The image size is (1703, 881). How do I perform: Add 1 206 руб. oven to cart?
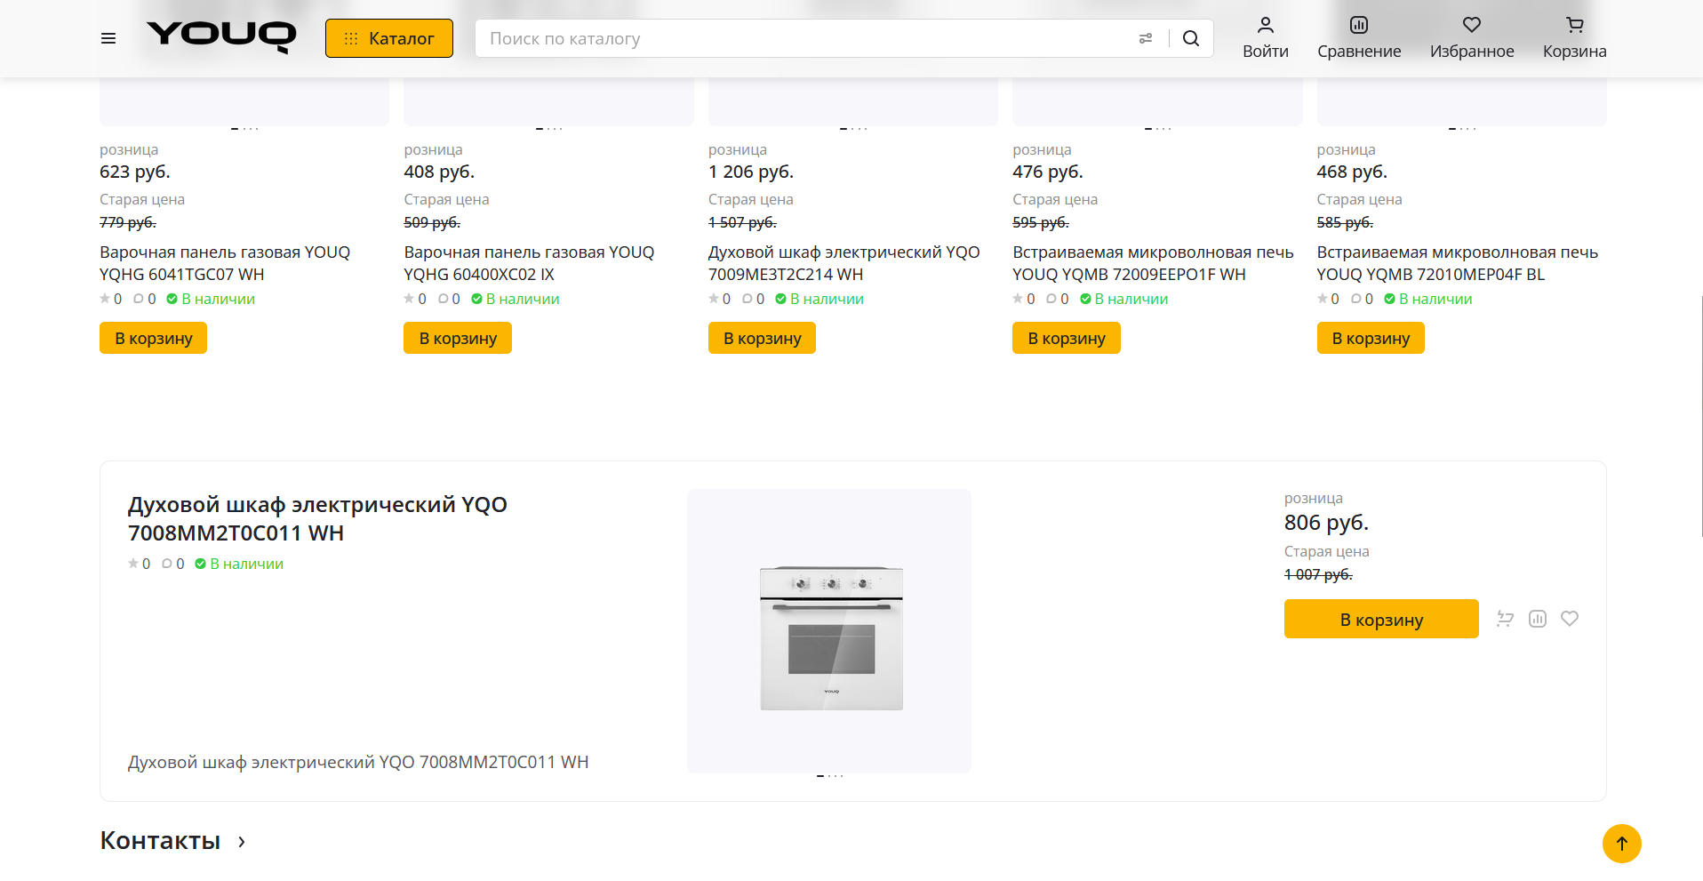tap(762, 338)
